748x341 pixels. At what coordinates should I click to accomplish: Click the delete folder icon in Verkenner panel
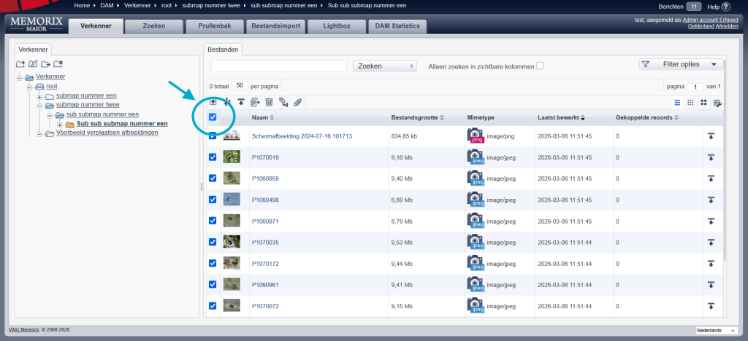click(58, 64)
